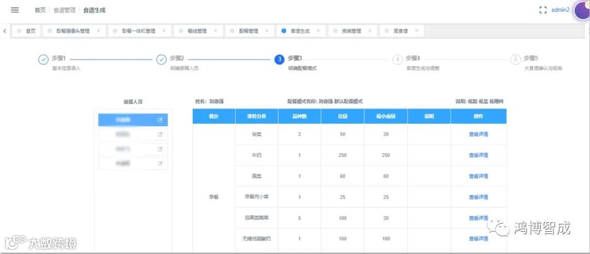The image size is (590, 254).
Task: Click the 谷类 category cell
Action: (x=257, y=134)
